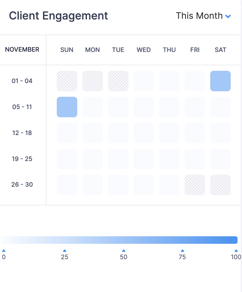The image size is (242, 292).
Task: Click the blue engagement gradient bar
Action: click(120, 240)
